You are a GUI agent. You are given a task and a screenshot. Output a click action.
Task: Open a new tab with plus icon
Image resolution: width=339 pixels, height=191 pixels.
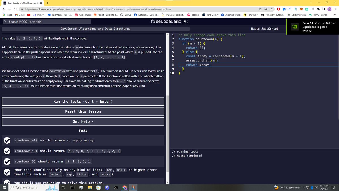47,3
